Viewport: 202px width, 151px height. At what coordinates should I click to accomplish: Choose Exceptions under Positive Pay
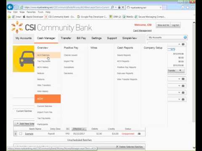click(69, 67)
